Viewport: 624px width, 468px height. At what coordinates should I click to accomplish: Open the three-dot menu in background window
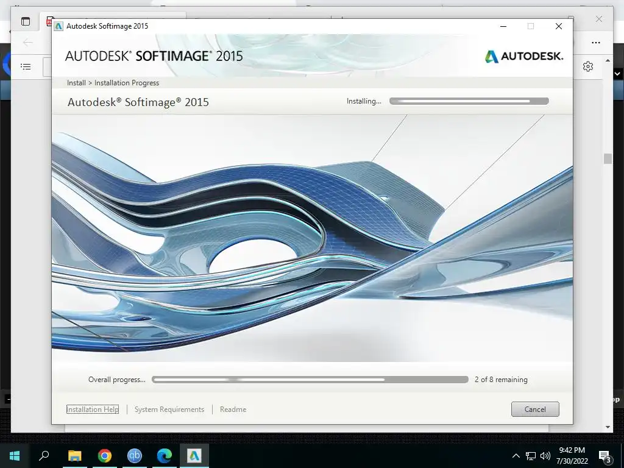[596, 43]
